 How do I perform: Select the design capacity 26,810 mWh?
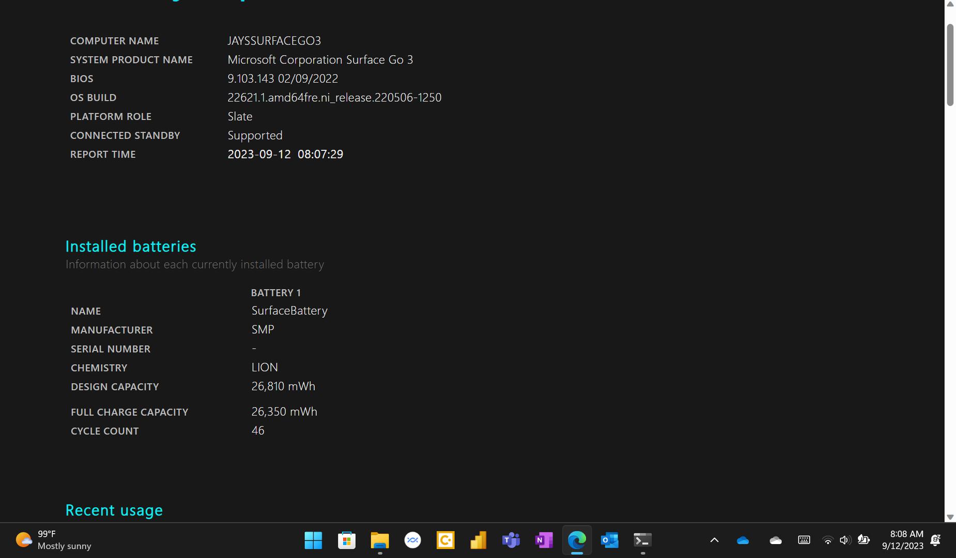tap(283, 386)
